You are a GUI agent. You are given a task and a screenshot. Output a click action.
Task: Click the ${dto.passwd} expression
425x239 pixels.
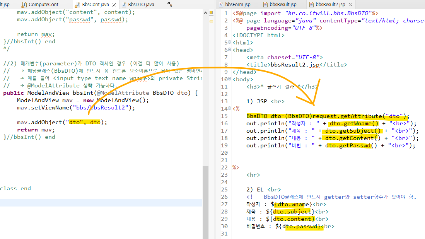point(298,226)
